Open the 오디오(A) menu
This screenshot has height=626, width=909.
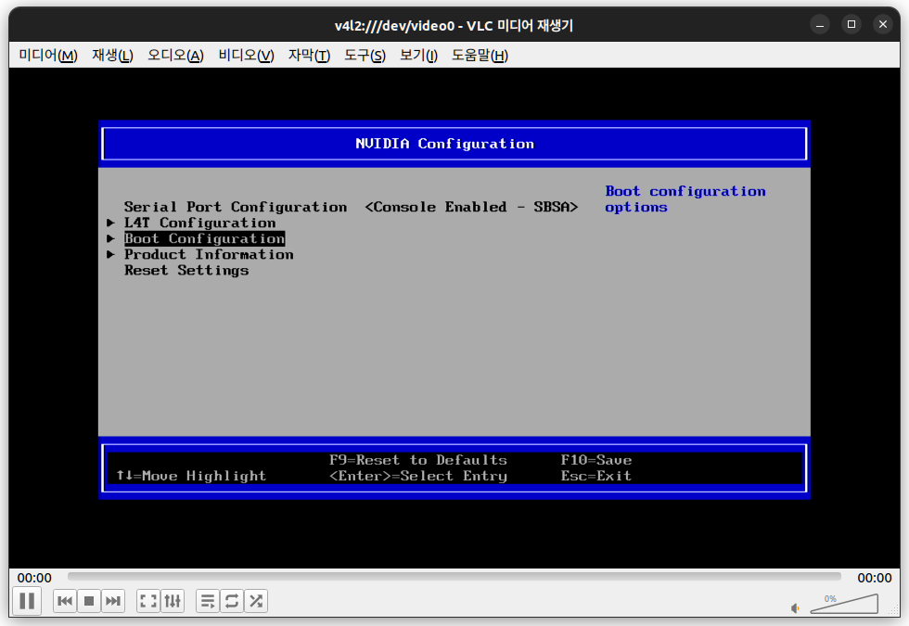[x=175, y=55]
